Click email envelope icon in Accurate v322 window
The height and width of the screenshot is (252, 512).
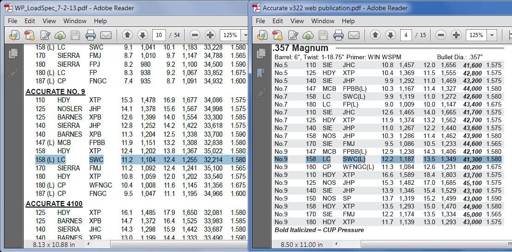pos(354,35)
